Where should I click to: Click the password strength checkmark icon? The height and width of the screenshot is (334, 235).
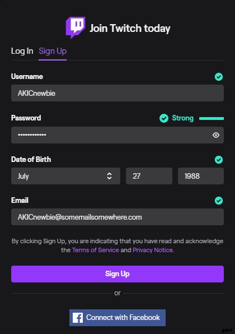pos(164,118)
